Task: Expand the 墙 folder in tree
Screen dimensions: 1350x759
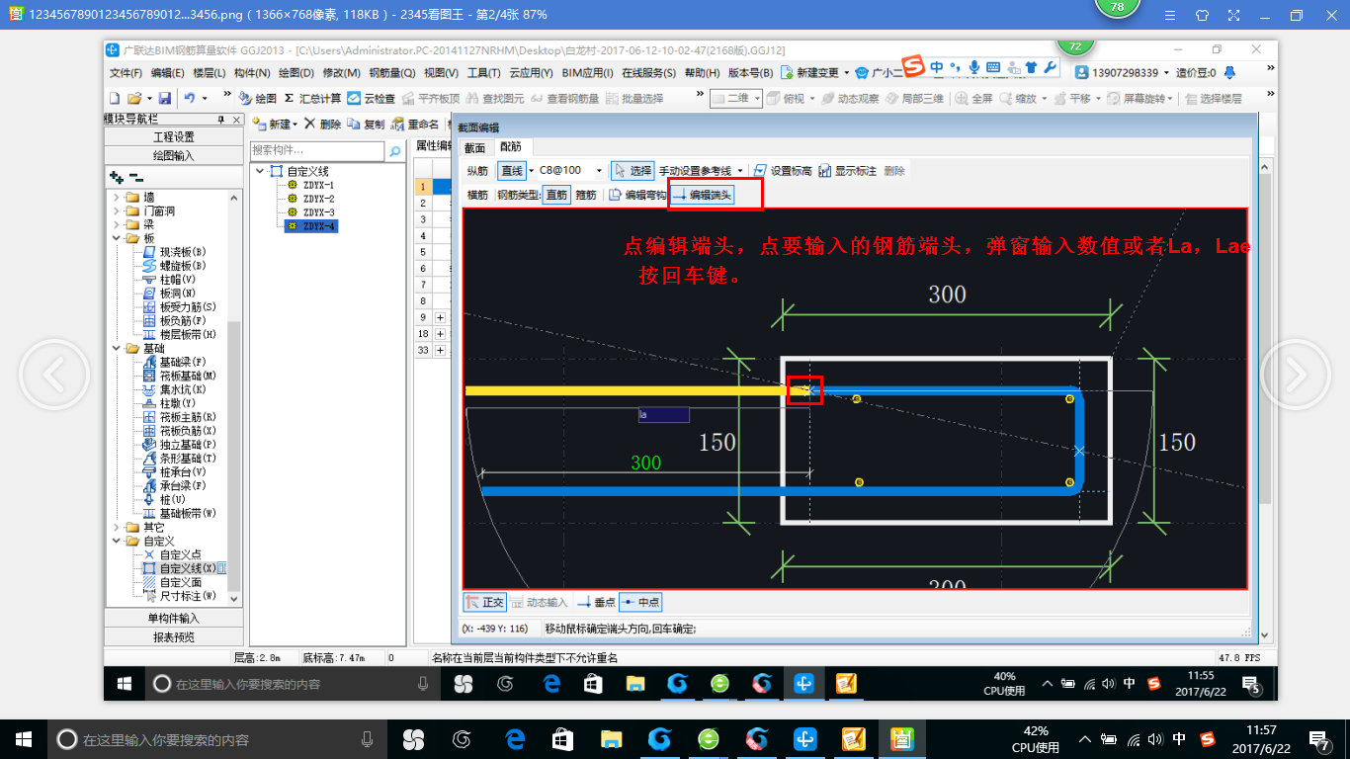Action: [x=118, y=198]
